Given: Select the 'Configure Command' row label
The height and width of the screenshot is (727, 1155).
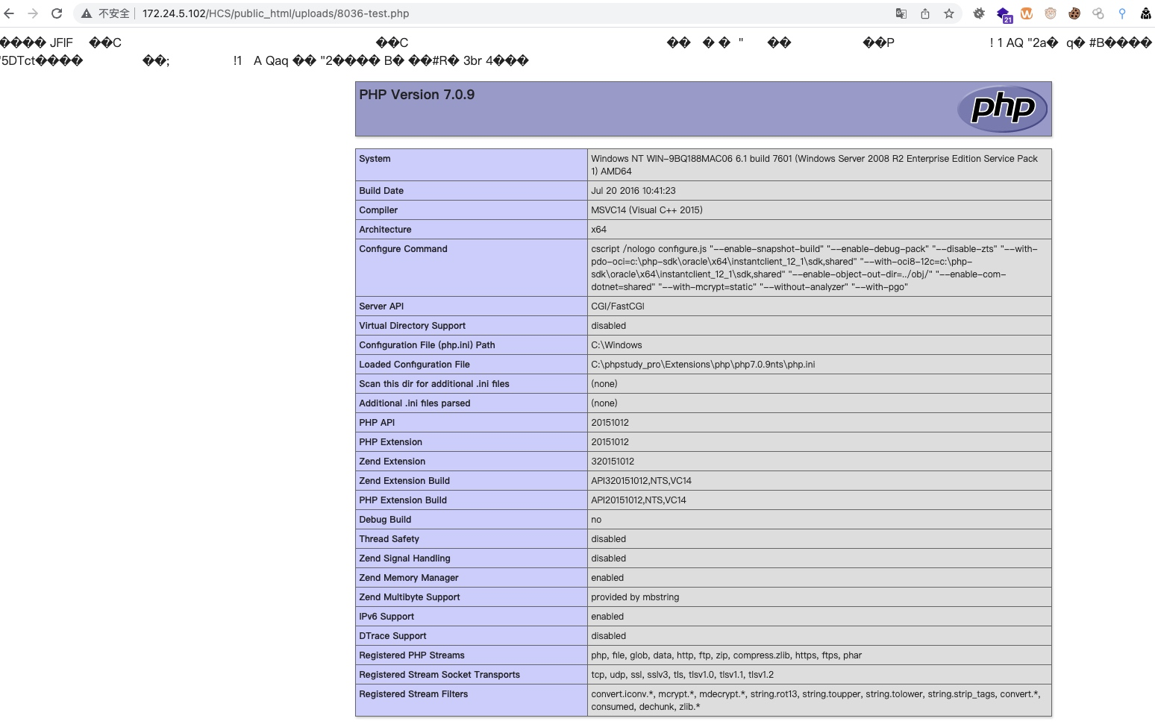Looking at the screenshot, I should tap(403, 249).
